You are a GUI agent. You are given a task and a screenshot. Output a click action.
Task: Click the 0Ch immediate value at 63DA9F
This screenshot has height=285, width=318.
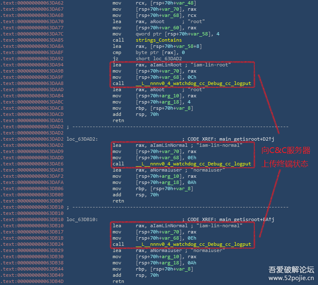[x=192, y=77]
